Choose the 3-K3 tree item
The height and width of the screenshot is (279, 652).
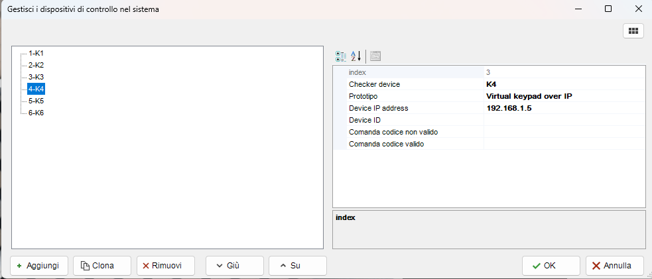pyautogui.click(x=36, y=77)
